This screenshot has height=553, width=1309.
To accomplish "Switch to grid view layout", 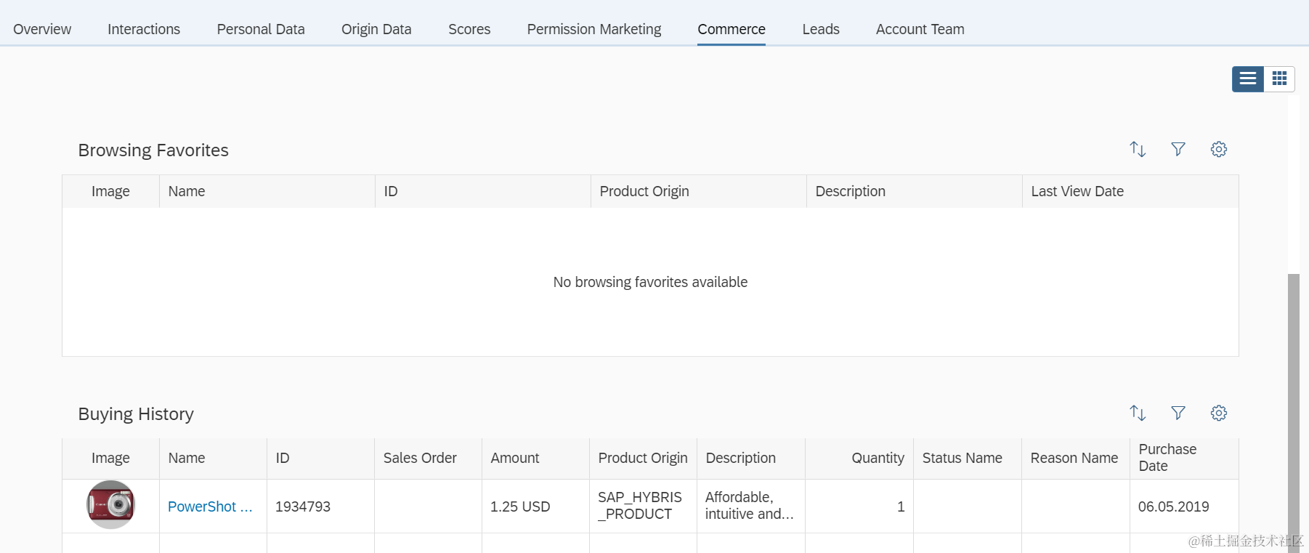I will click(x=1279, y=78).
